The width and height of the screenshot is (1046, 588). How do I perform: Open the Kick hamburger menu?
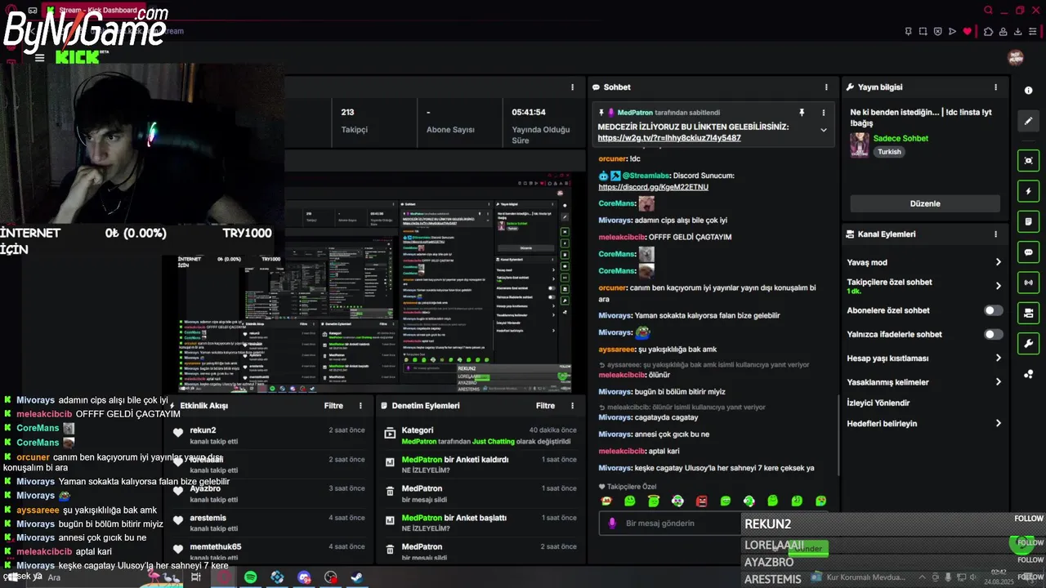tap(39, 58)
